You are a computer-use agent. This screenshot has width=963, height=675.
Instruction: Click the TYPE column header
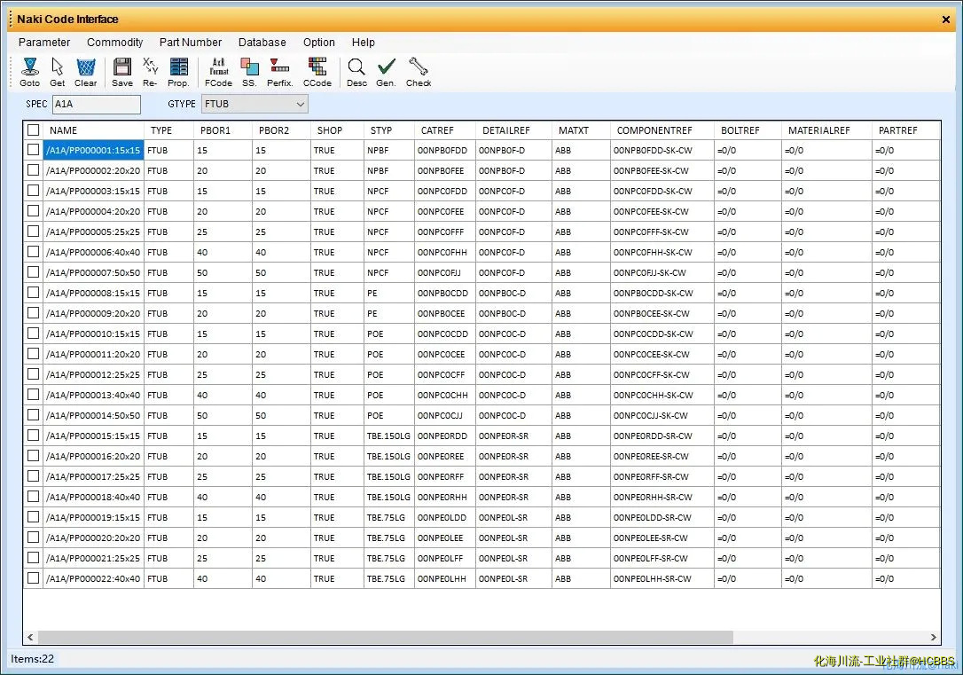[168, 130]
